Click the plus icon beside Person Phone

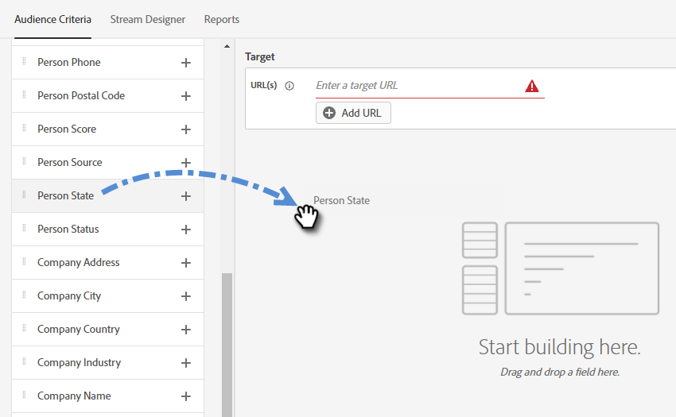point(186,63)
